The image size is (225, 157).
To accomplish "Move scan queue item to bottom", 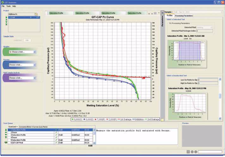I will [x=6, y=137].
